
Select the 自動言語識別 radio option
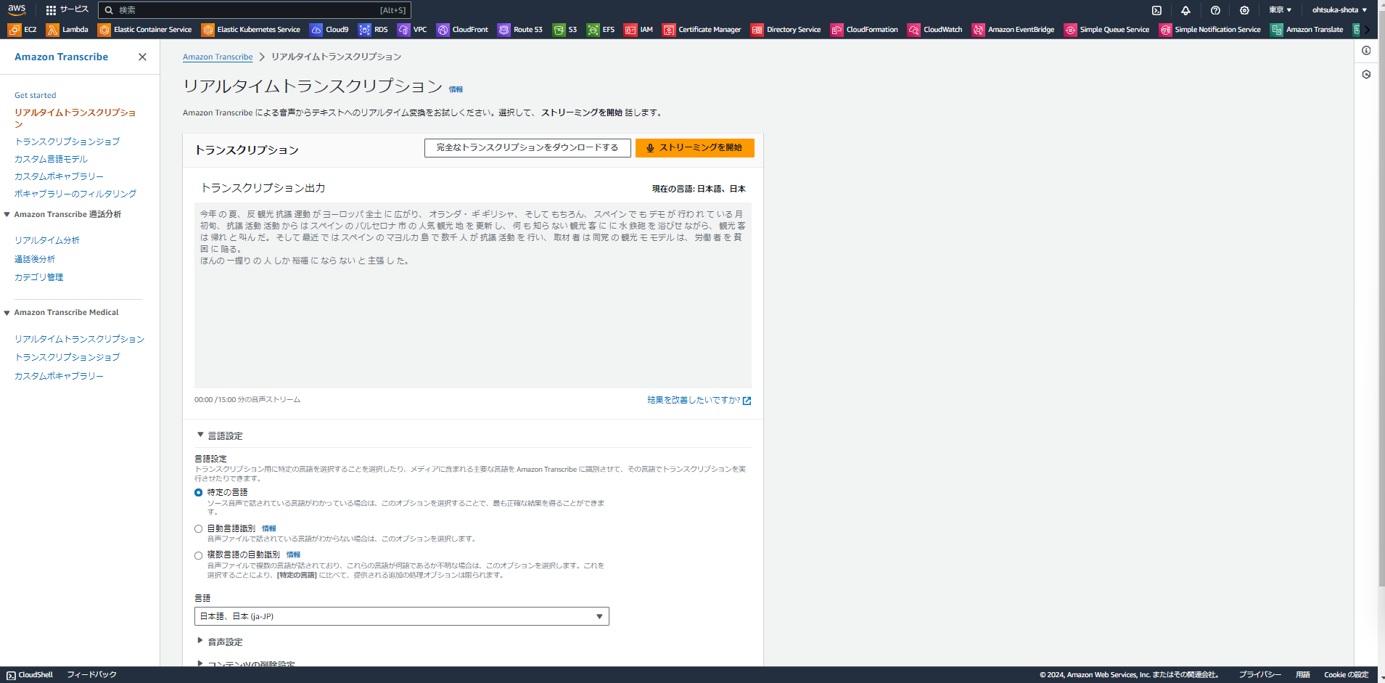[x=198, y=529]
